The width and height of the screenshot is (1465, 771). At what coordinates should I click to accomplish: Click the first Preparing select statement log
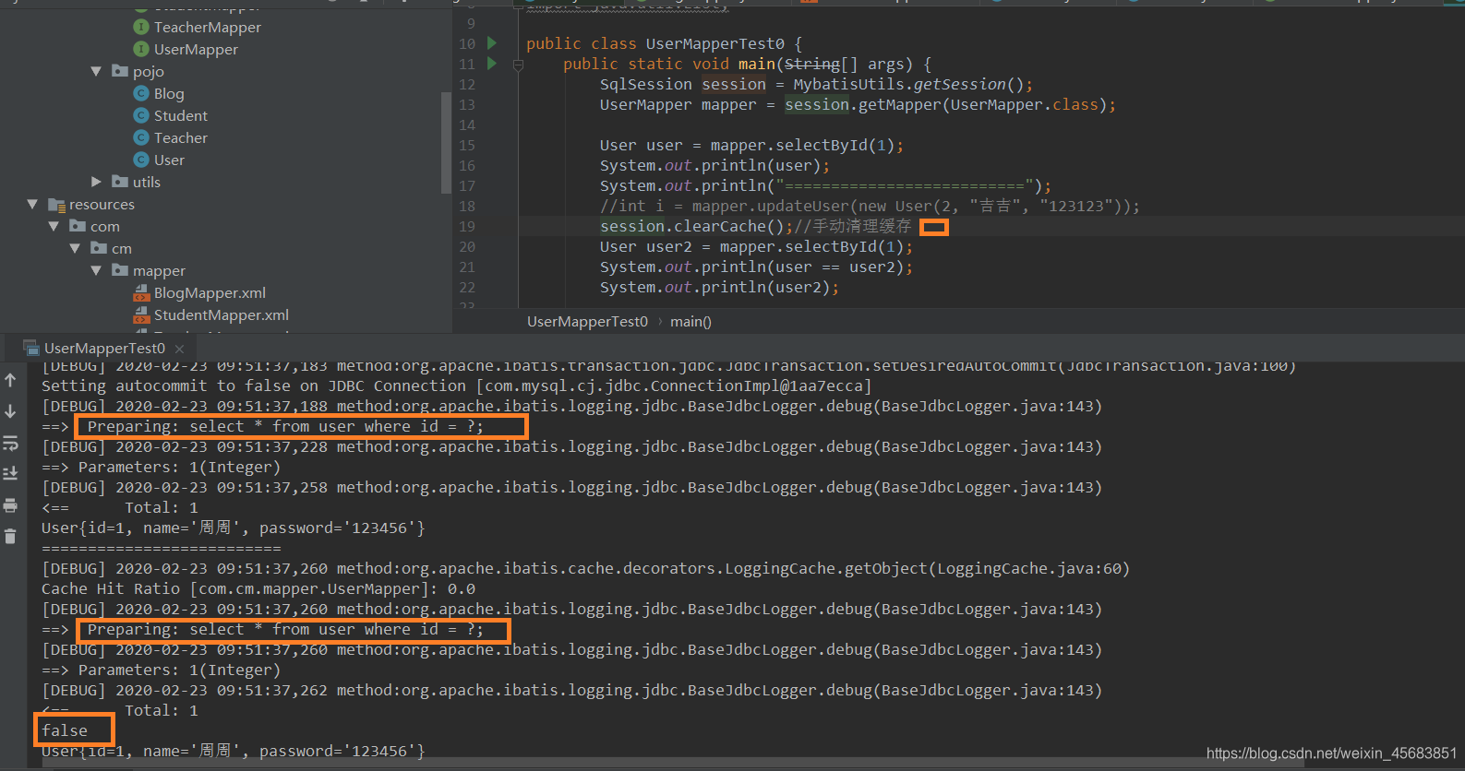[285, 427]
